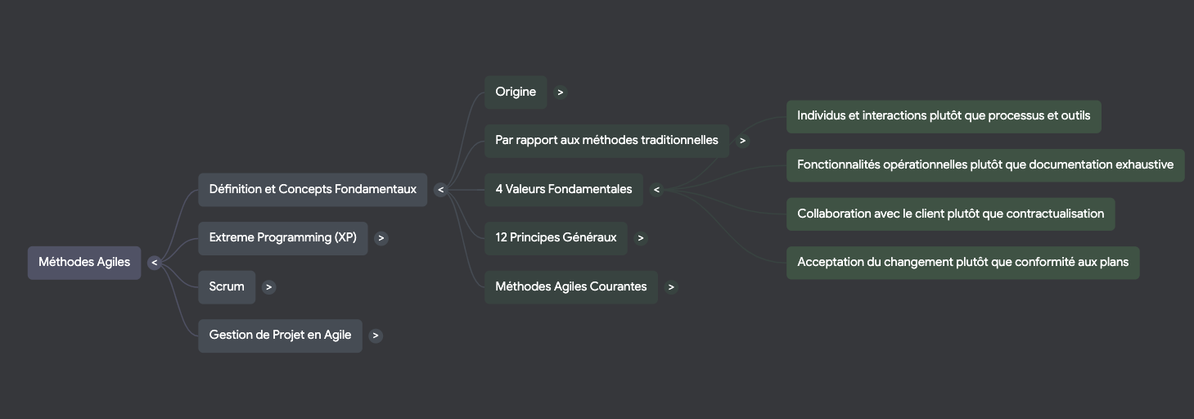Expand Par rapport aux méthodes traditionnelles arrow
Screen dimensions: 1194x419
[x=742, y=141]
